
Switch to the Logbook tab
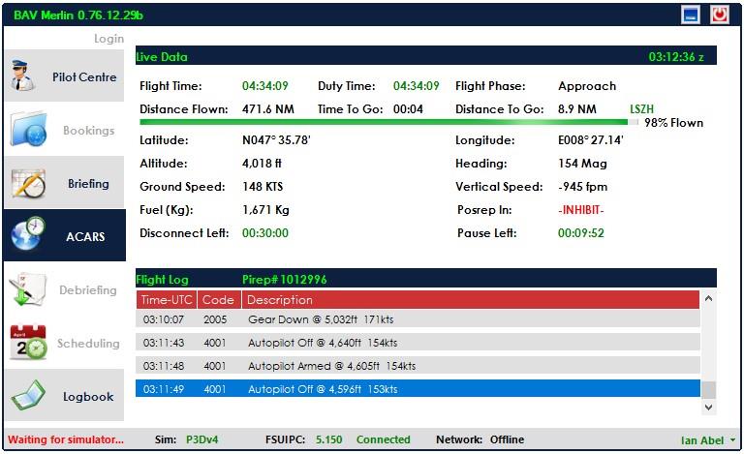(64, 395)
